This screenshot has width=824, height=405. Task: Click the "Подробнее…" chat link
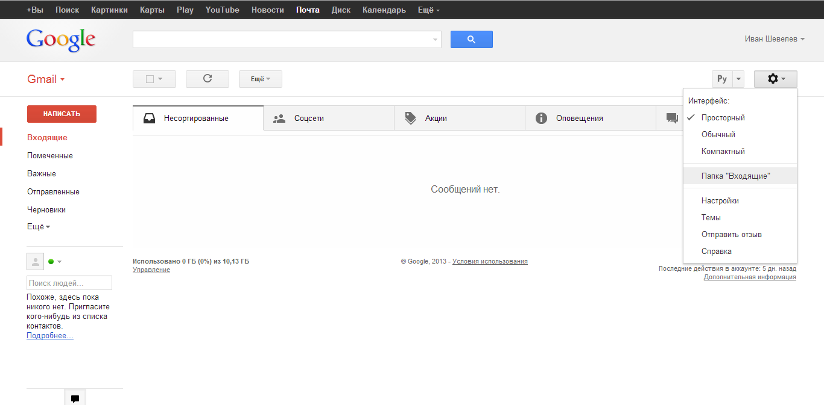[50, 336]
